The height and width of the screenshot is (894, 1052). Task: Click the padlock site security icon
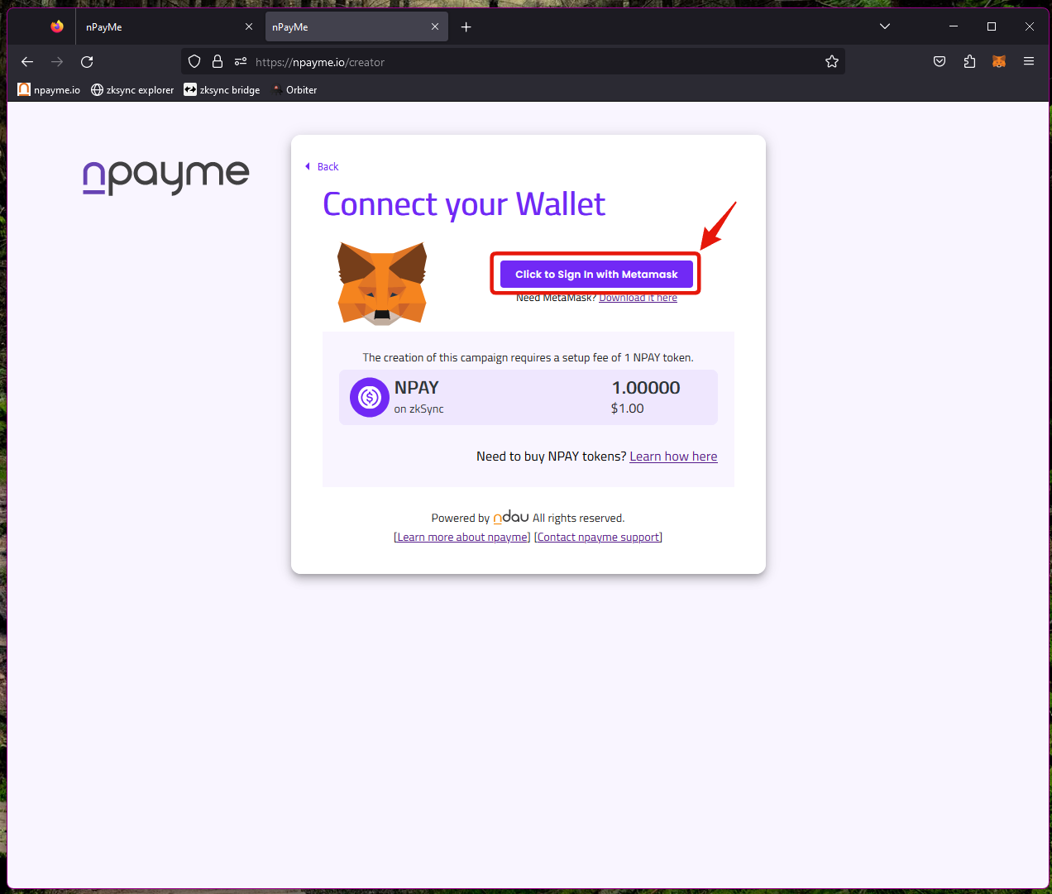pyautogui.click(x=218, y=61)
